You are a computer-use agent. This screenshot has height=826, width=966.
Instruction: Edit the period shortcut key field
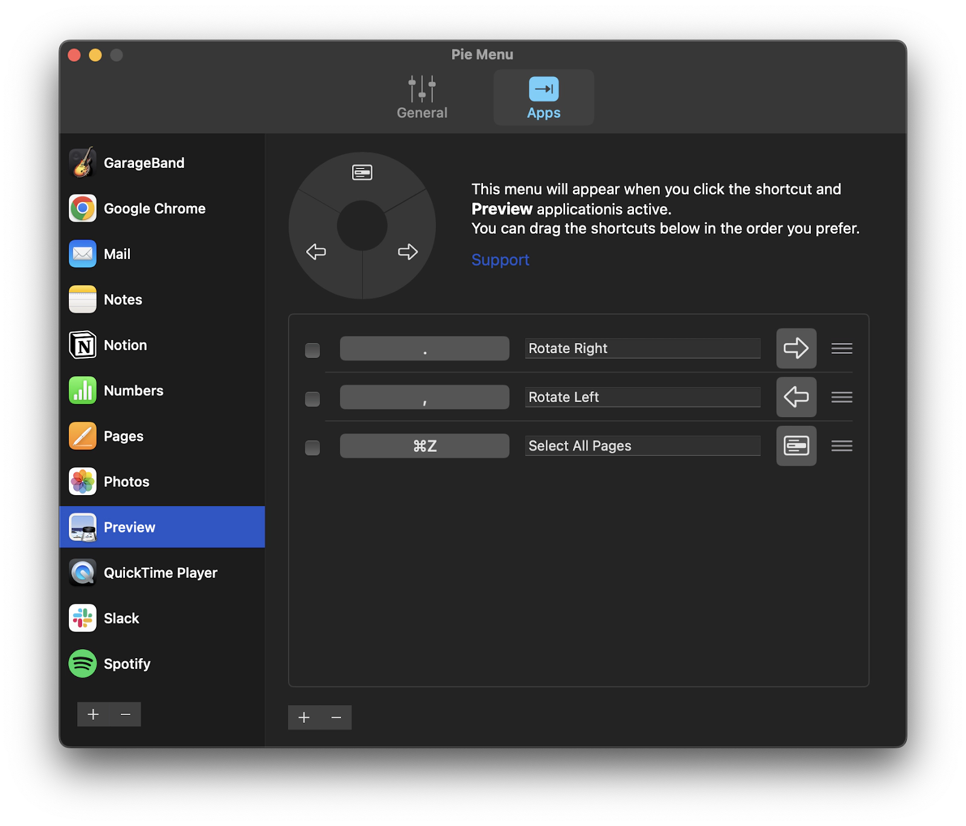click(424, 348)
